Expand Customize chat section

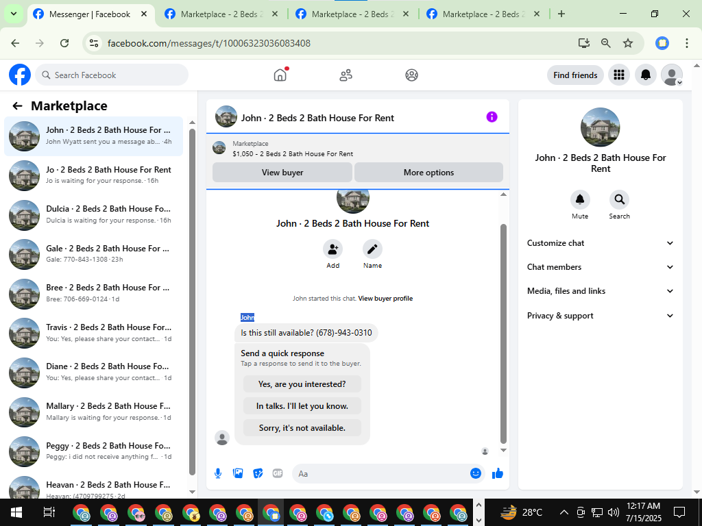(601, 243)
